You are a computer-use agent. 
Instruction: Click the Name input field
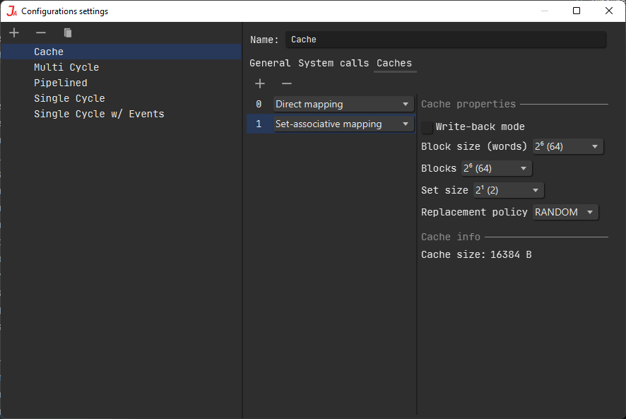click(445, 40)
